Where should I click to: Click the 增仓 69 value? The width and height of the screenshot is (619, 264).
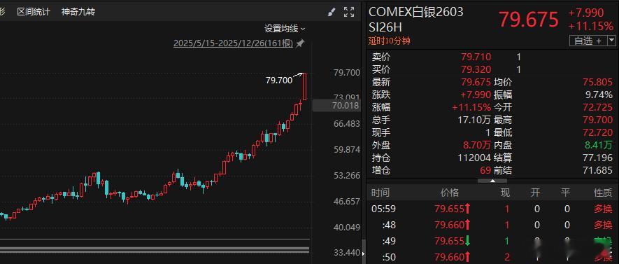coord(486,170)
